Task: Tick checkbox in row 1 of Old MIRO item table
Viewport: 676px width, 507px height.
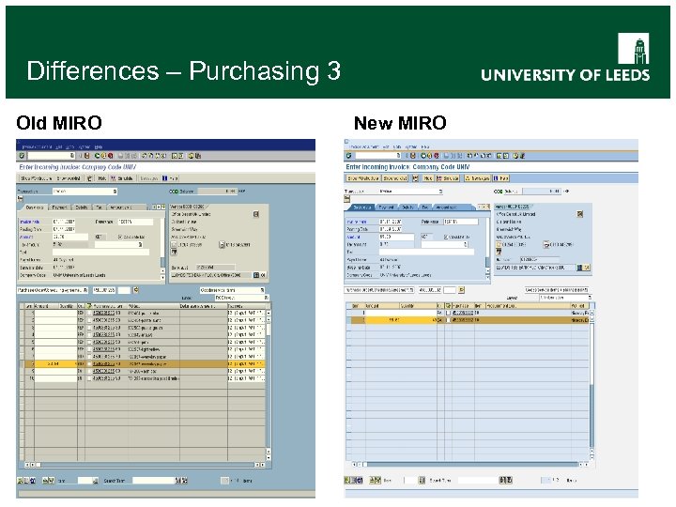Action: point(89,313)
